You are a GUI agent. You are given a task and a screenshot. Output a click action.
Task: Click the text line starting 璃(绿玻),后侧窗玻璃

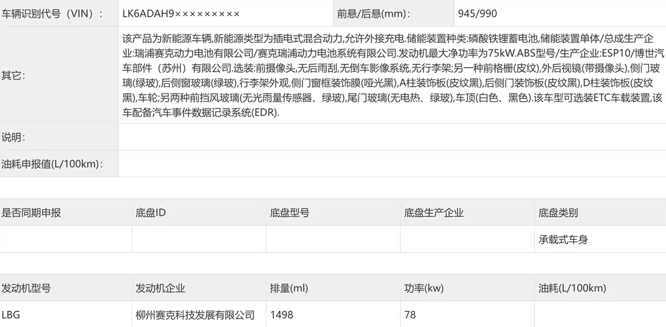388,83
